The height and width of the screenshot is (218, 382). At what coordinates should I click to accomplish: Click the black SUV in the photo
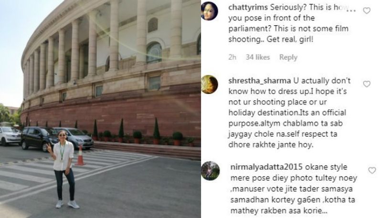coord(39,138)
